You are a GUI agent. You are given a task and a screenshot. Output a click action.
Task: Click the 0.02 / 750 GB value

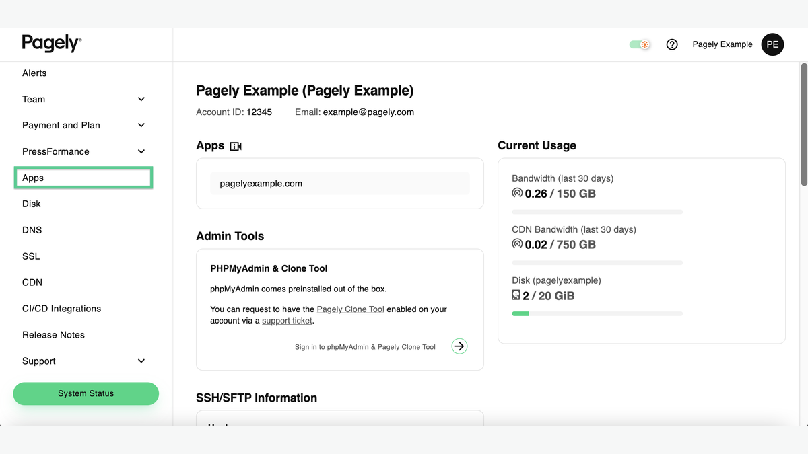(x=560, y=245)
